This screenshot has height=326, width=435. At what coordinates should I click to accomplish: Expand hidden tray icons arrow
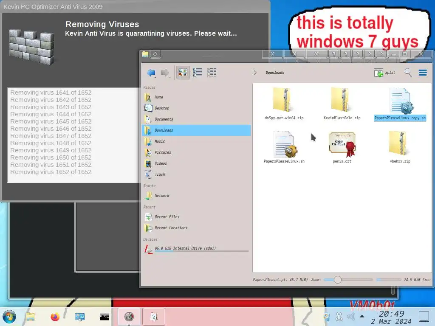point(362,316)
